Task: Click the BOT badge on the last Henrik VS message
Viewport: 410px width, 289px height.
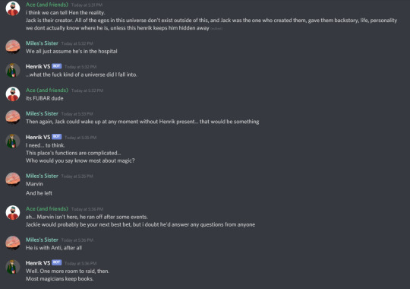Action: [56, 262]
